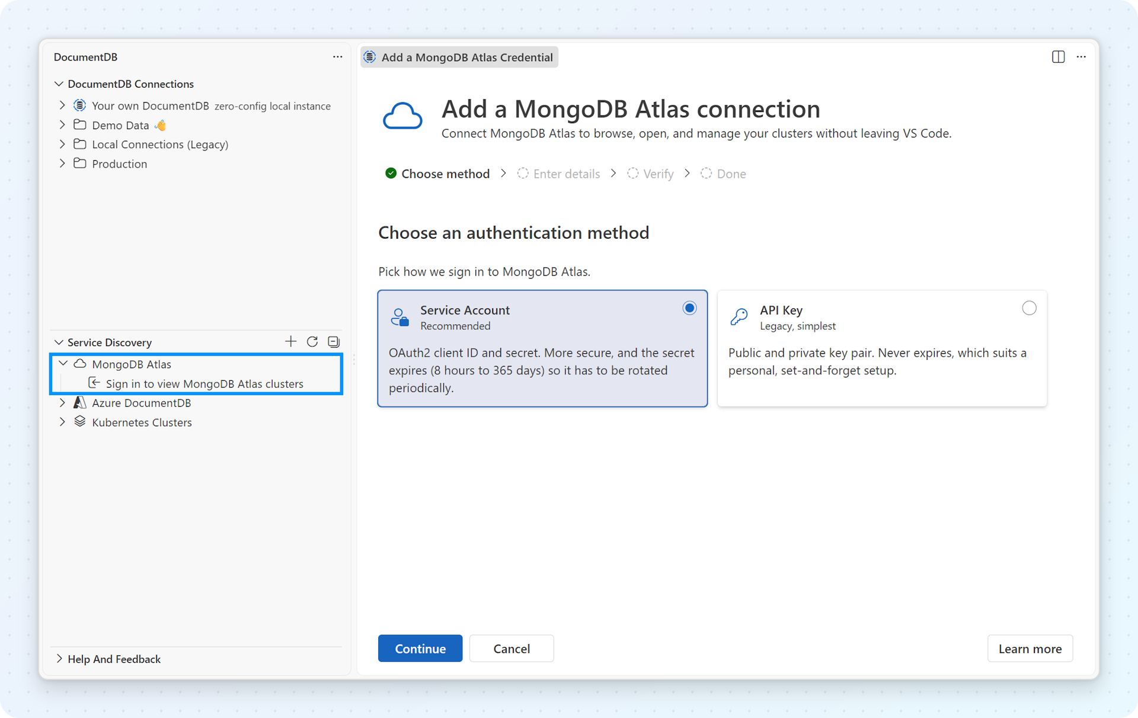
Task: Click the Production folder icon
Action: click(80, 164)
